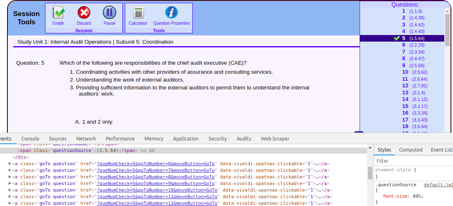Open Question Properties info icon

pyautogui.click(x=172, y=13)
